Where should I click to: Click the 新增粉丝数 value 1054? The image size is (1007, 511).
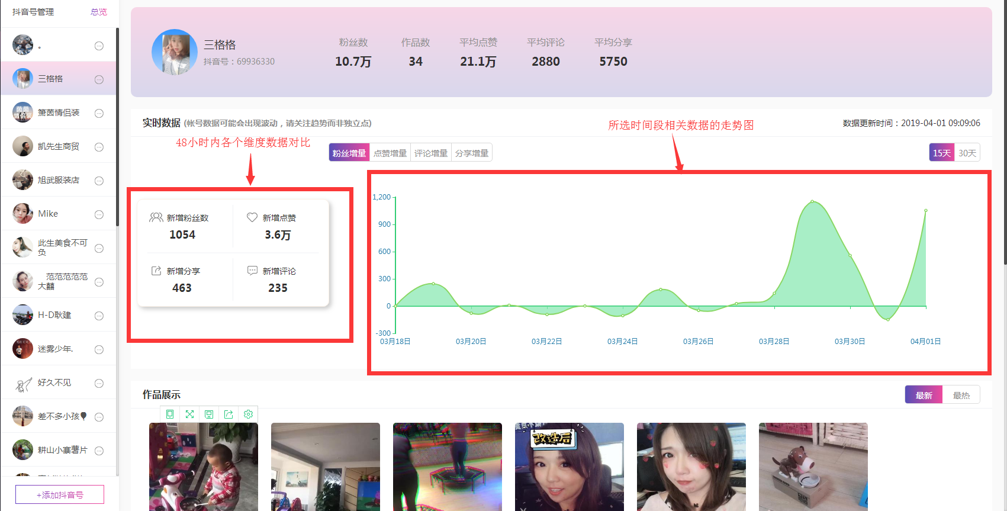click(x=182, y=234)
